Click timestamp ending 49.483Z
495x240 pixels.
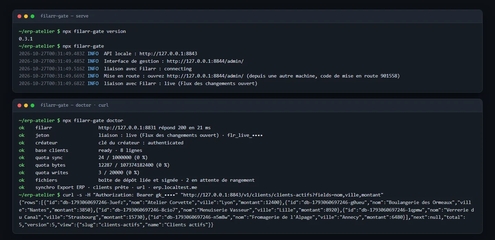click(x=52, y=53)
